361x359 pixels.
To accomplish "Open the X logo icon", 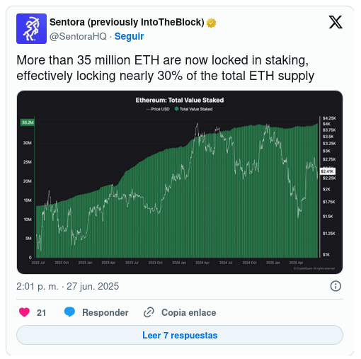I will 336,22.
